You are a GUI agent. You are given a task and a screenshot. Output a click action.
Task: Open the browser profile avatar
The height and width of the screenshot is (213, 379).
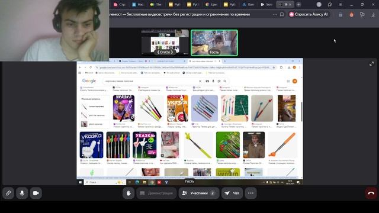(x=319, y=4)
